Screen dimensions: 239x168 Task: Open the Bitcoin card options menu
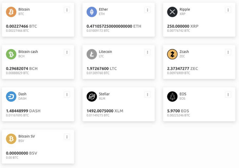click(67, 10)
